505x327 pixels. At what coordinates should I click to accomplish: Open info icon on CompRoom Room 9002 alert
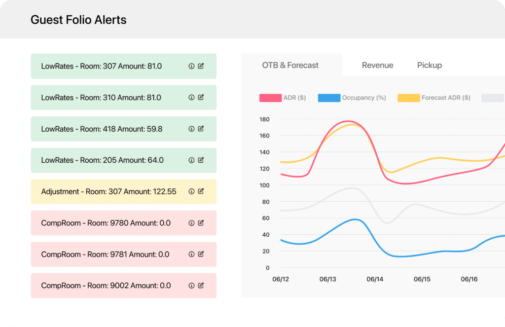coord(191,286)
